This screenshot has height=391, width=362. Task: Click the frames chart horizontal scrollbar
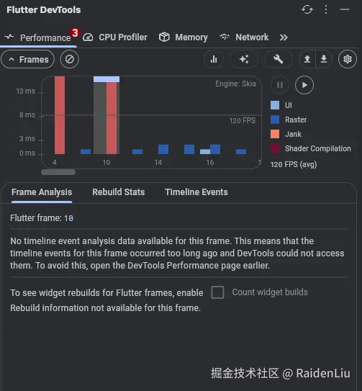tap(58, 172)
